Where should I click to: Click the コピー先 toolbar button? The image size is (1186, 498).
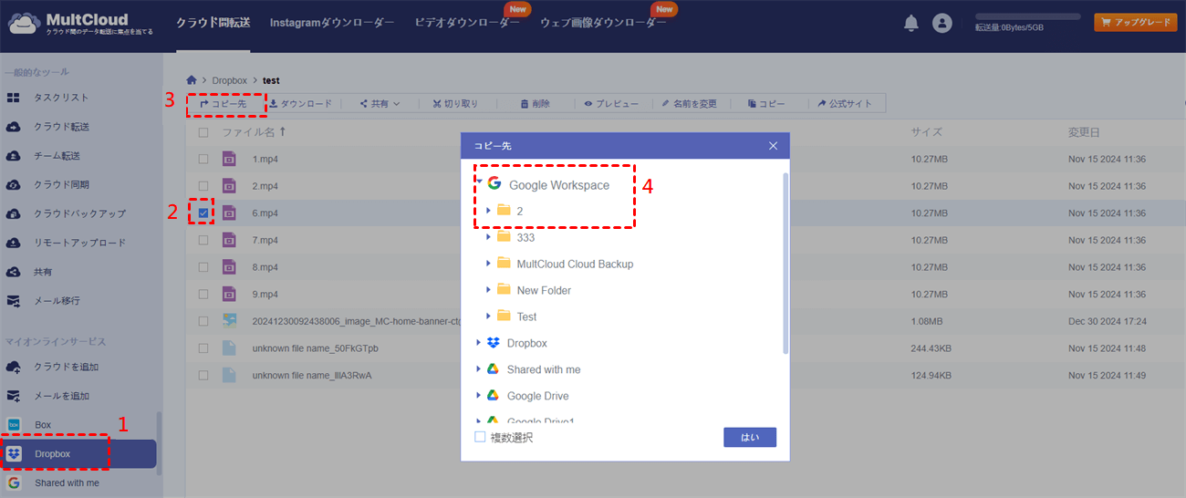point(224,104)
